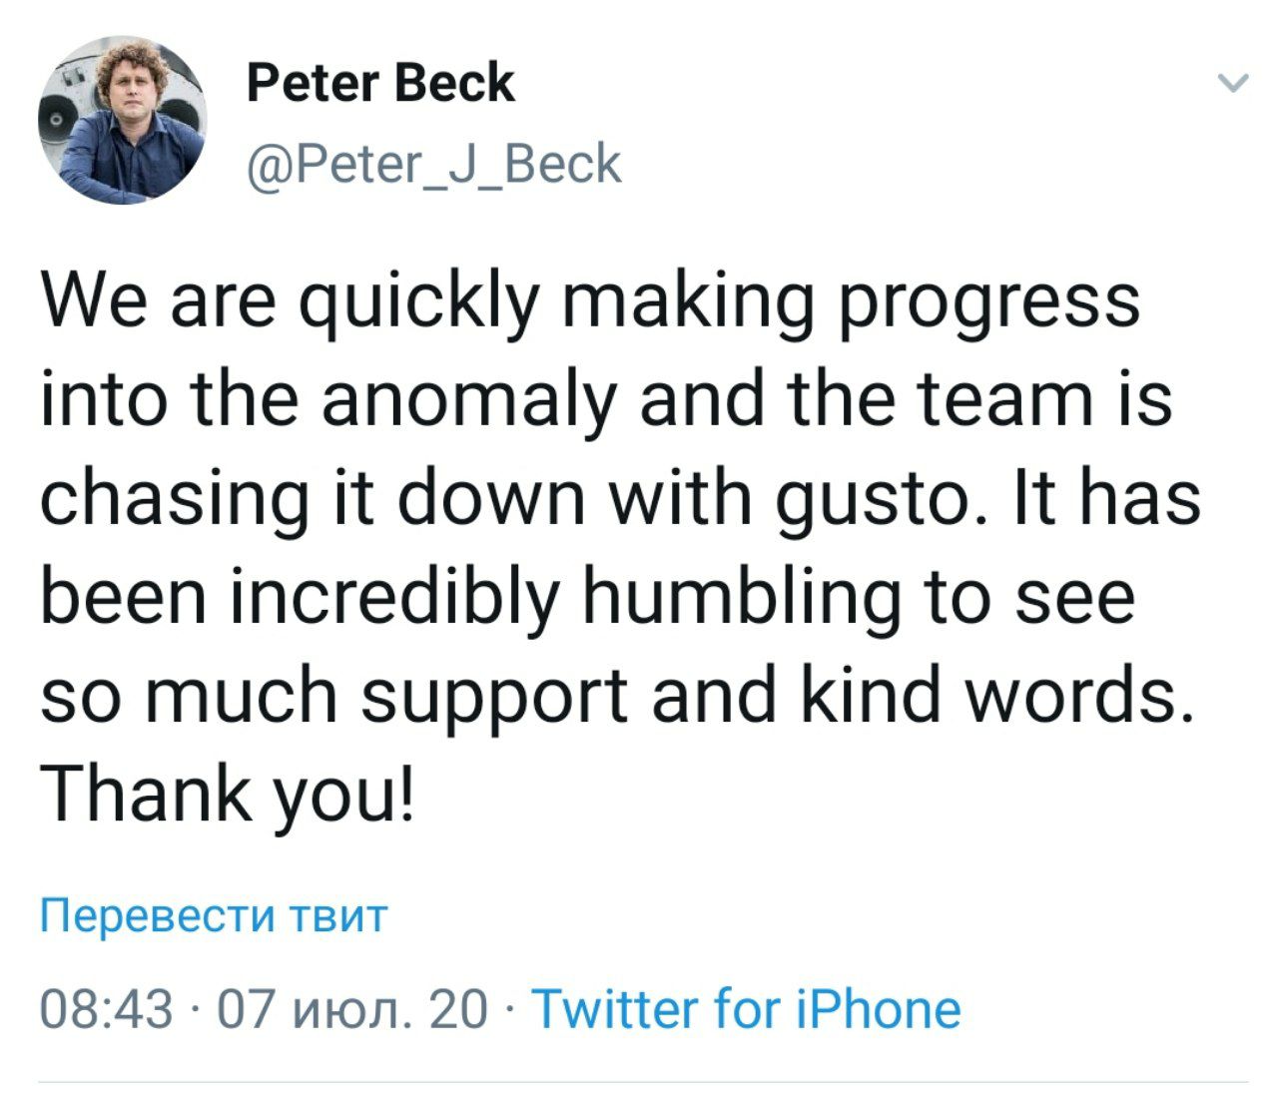Open the Twitter for iPhone source link
The height and width of the screenshot is (1097, 1278).
748,1009
